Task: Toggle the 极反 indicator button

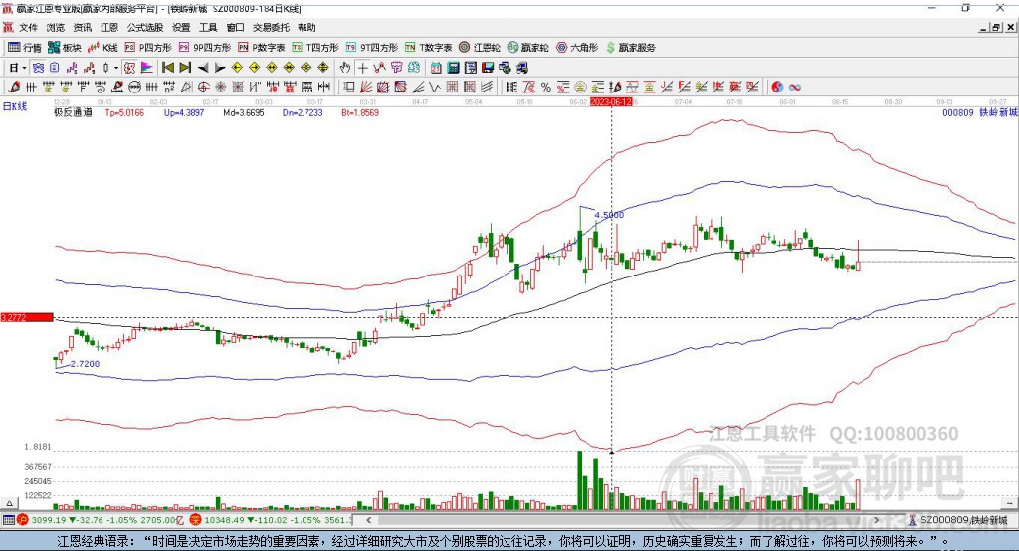Action: coord(129,68)
